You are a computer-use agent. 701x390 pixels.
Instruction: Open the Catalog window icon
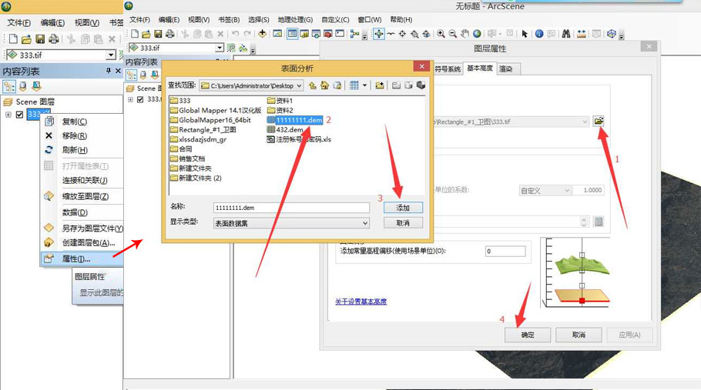coord(304,34)
